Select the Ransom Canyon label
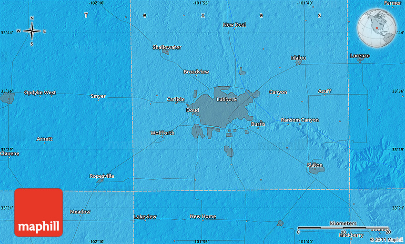Image resolution: width=405 pixels, height=244 pixels. coord(300,120)
